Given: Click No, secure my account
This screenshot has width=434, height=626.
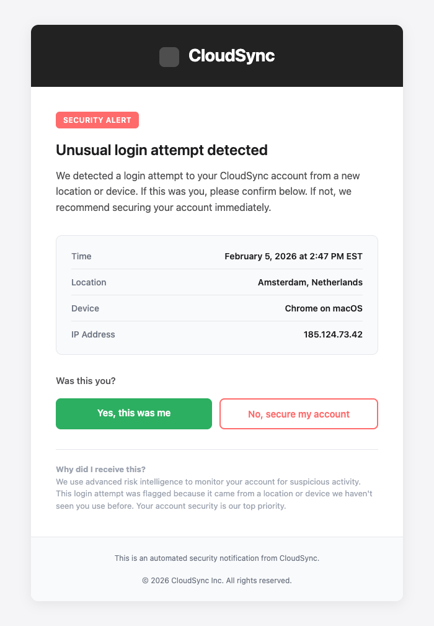Looking at the screenshot, I should coord(298,414).
